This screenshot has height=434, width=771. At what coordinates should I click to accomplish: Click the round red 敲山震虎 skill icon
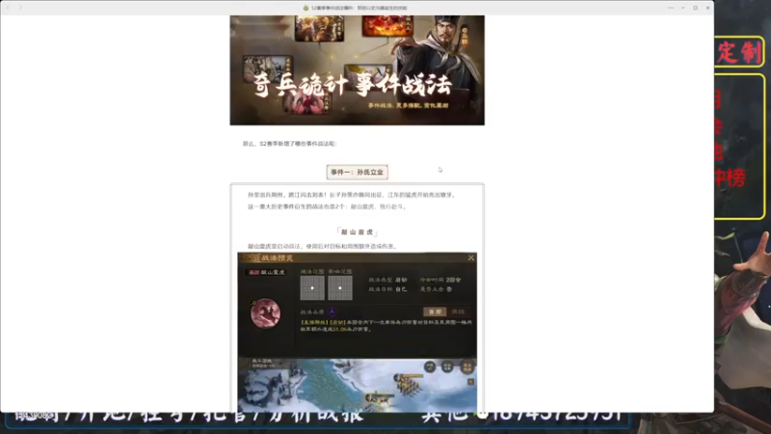(266, 313)
